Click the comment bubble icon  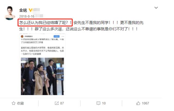click(98, 103)
